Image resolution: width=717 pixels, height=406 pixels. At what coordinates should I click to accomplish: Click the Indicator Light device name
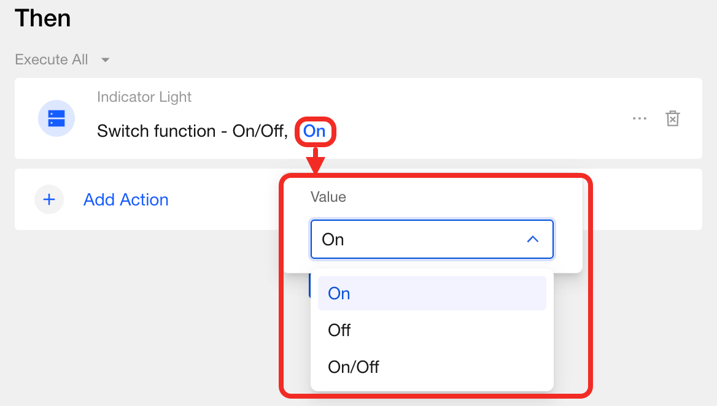144,97
